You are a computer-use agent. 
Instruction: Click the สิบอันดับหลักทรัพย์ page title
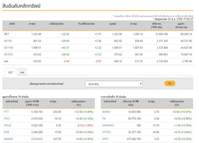coord(21,6)
